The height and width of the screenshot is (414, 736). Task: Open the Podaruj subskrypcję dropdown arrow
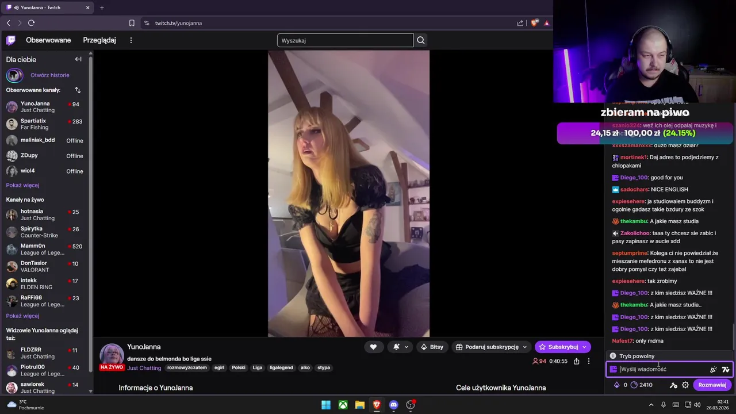pos(524,347)
